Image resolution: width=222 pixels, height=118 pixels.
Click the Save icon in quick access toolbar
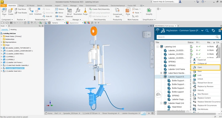(x=11, y=23)
